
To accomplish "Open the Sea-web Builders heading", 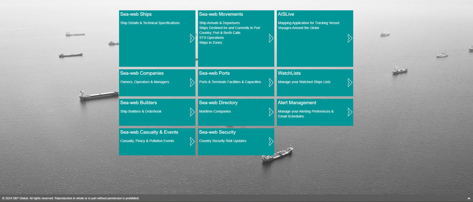I will click(139, 103).
